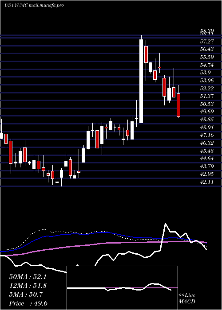Click the 44.64 price axis label
The height and width of the screenshot is (310, 222).
click(x=206, y=159)
